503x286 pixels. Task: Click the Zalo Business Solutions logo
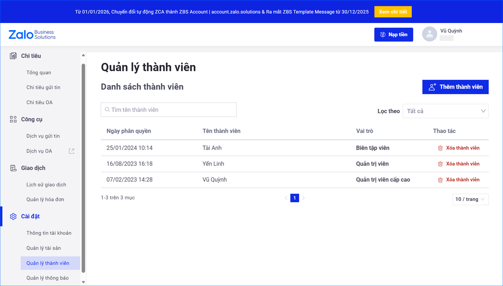point(32,35)
